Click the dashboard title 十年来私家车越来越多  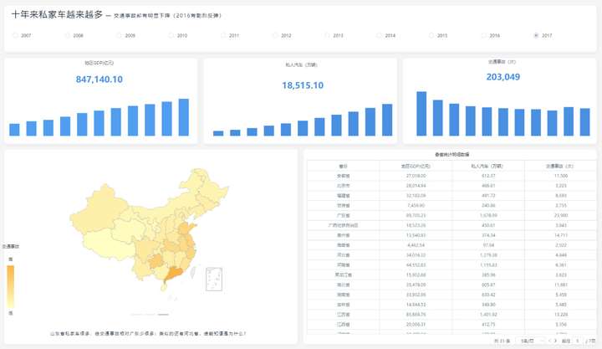[x=57, y=14]
